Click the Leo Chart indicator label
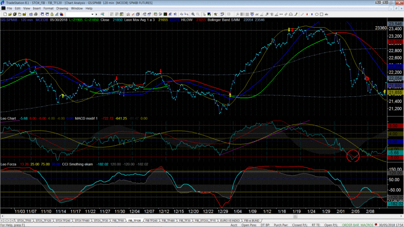This screenshot has width=404, height=227. (x=8, y=119)
